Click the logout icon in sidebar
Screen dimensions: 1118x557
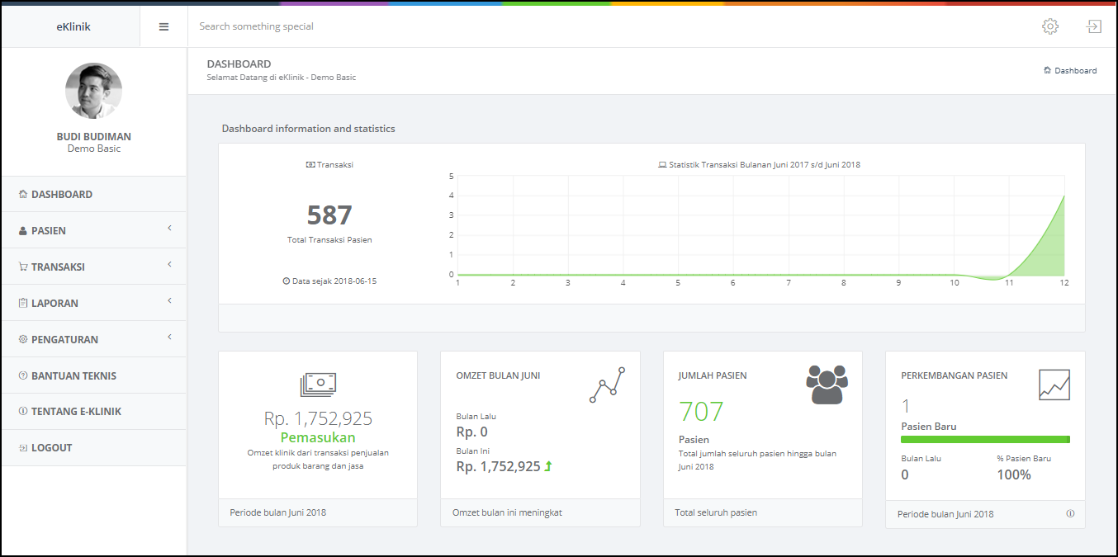click(x=23, y=448)
